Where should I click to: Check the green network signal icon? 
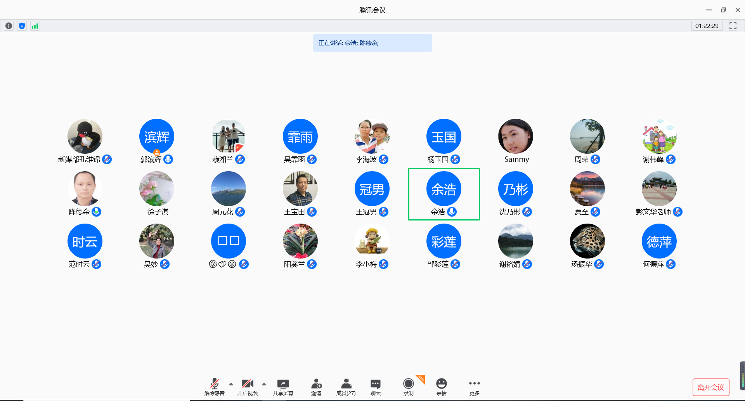point(35,26)
